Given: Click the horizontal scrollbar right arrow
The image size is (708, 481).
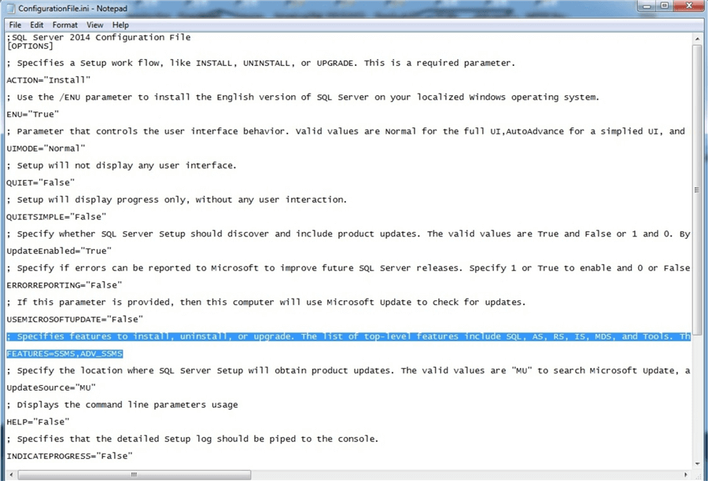Looking at the screenshot, I should point(685,475).
